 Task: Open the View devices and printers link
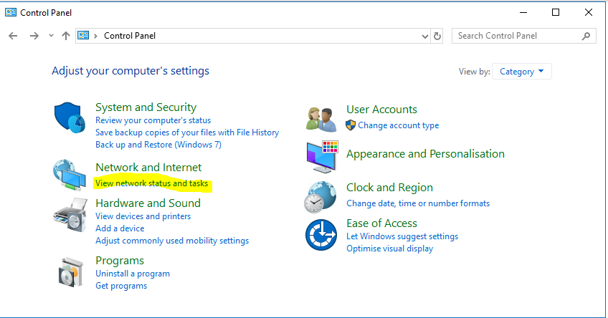pos(143,216)
